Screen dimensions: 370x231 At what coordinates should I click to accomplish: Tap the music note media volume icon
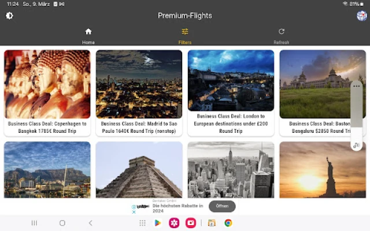357,145
